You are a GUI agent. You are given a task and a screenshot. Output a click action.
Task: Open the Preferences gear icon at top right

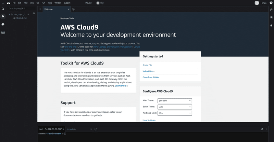[x=271, y=3]
